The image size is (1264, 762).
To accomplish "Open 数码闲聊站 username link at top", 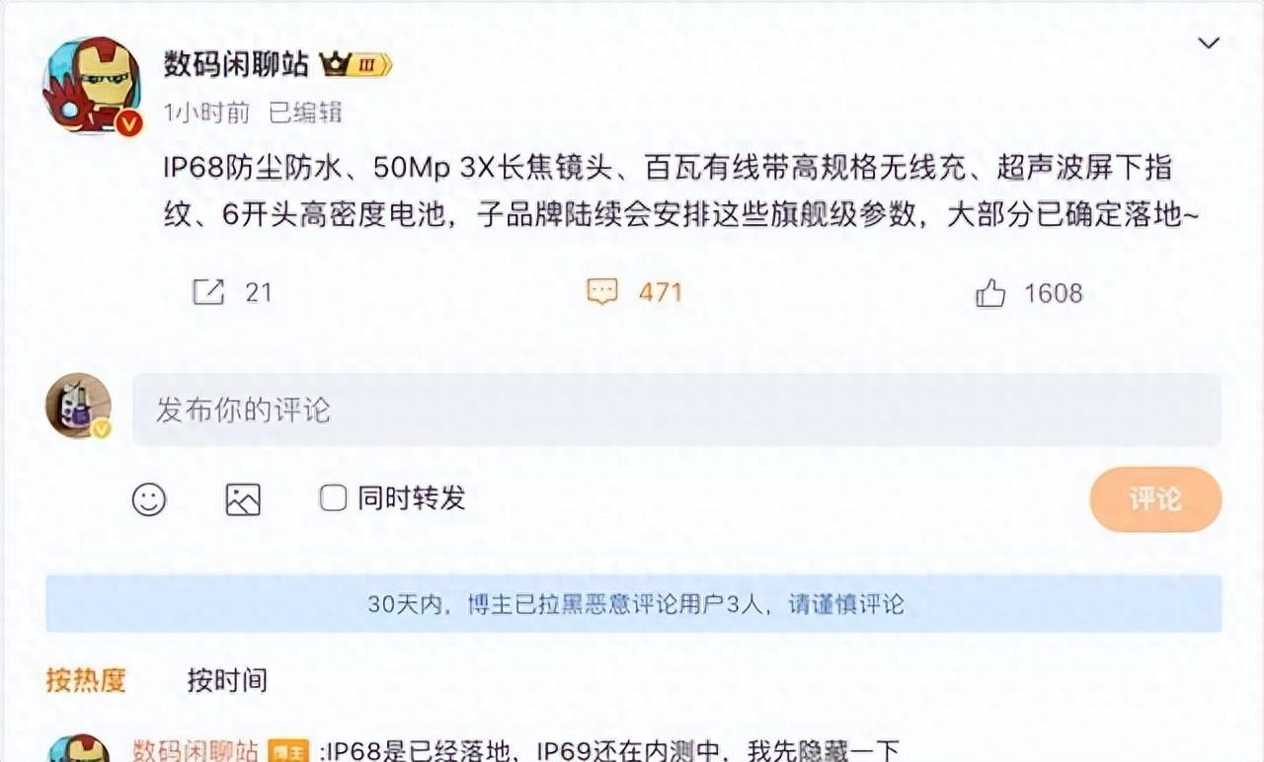I will coord(236,65).
